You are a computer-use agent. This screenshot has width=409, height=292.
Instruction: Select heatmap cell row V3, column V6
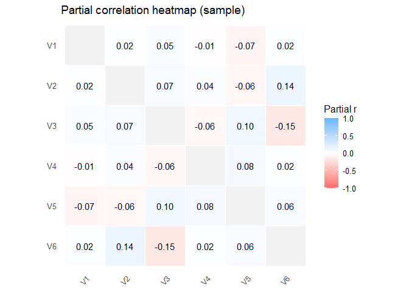[285, 126]
